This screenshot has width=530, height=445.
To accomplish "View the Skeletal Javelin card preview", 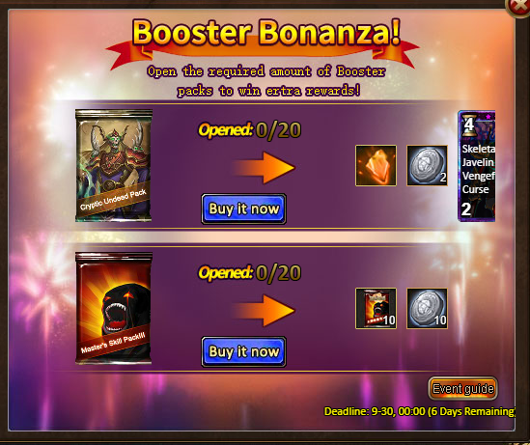I will tap(477, 166).
